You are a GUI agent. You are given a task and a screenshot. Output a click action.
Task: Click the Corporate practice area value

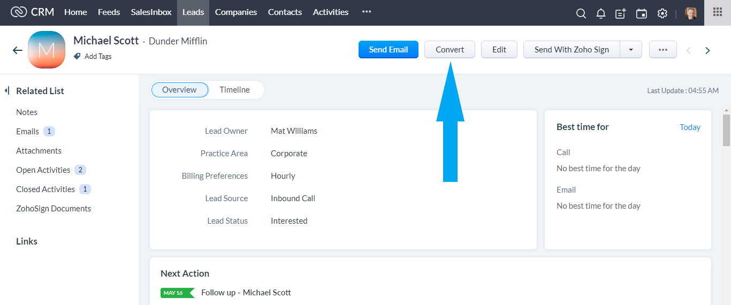(x=289, y=154)
